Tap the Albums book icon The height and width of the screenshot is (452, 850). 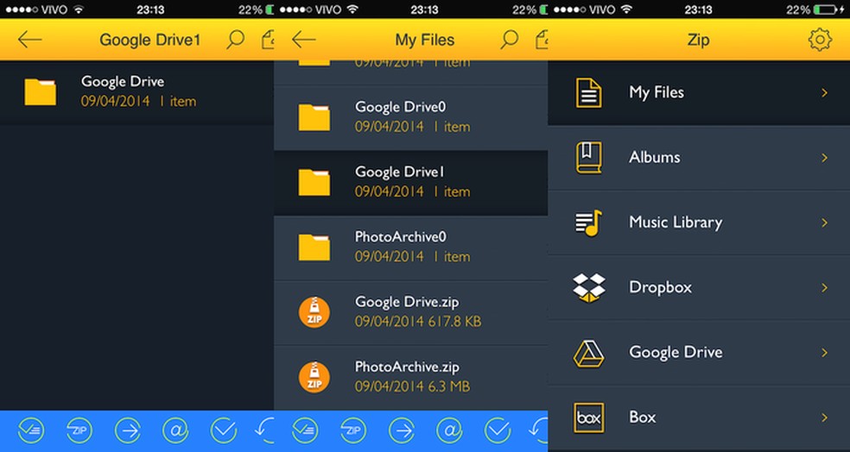click(x=589, y=158)
